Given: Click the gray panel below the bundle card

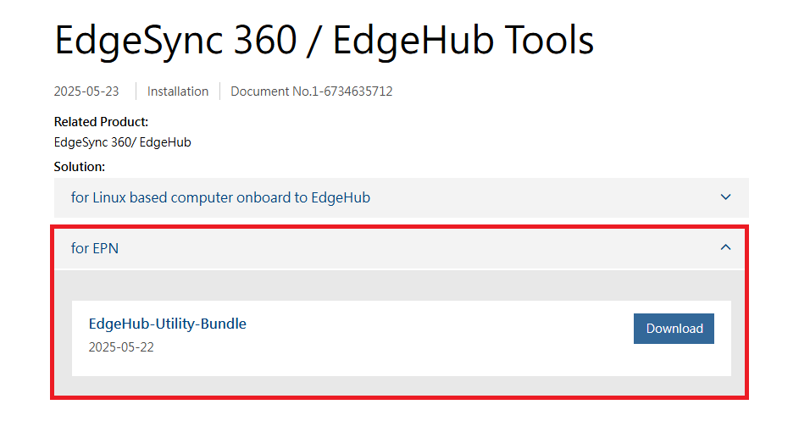Looking at the screenshot, I should click(400, 385).
